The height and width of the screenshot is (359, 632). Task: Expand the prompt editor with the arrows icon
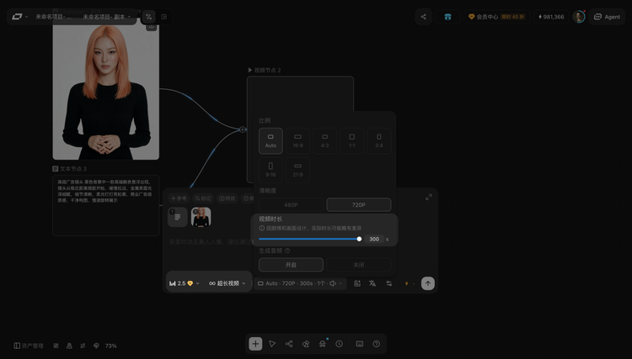point(428,198)
